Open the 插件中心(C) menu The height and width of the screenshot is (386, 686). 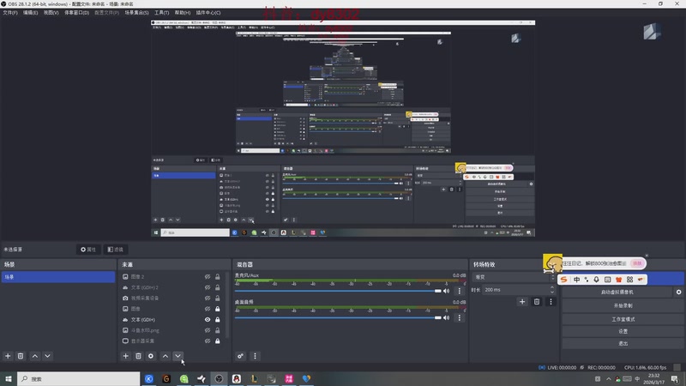(208, 13)
